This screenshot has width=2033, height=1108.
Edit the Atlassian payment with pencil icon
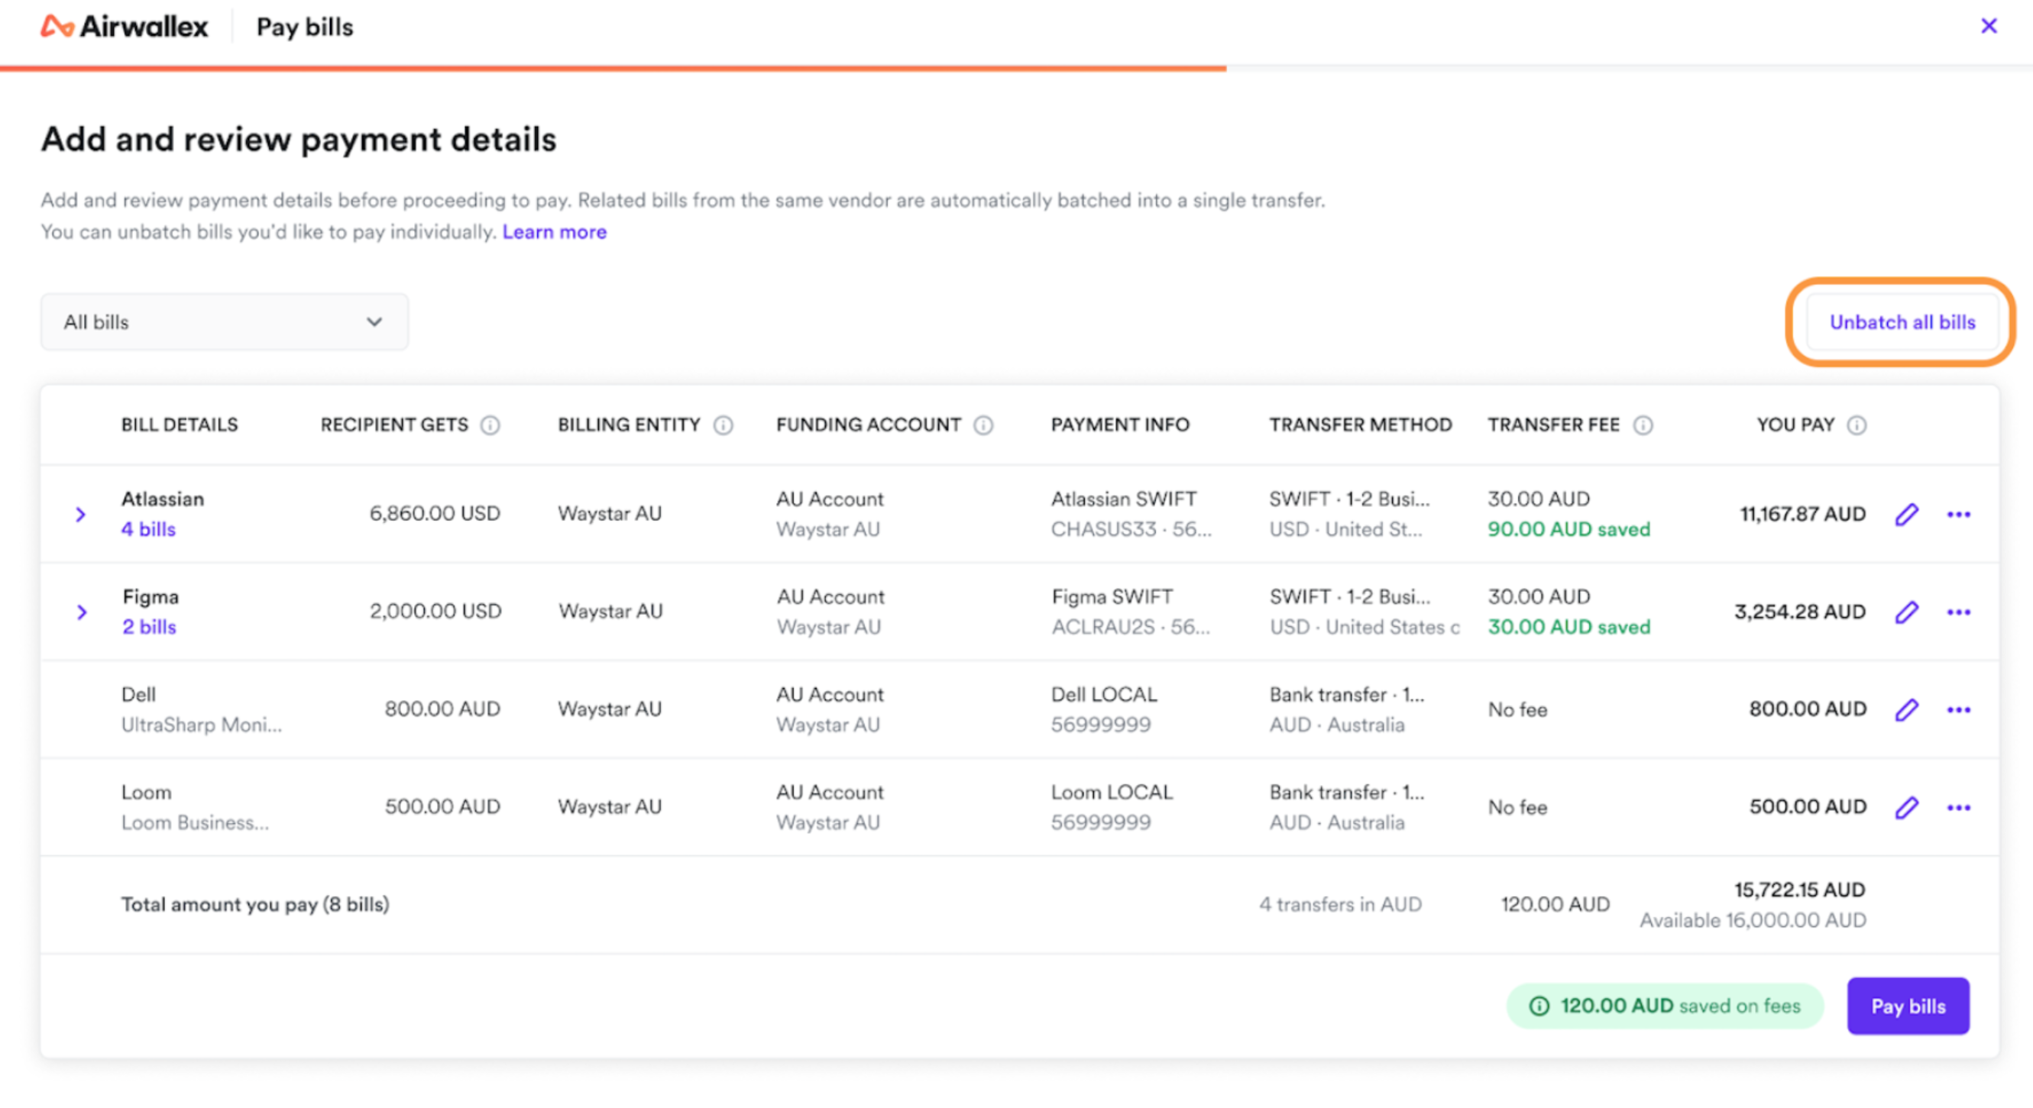pyautogui.click(x=1907, y=514)
